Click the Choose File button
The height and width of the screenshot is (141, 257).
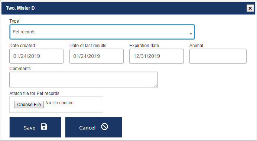pos(29,105)
